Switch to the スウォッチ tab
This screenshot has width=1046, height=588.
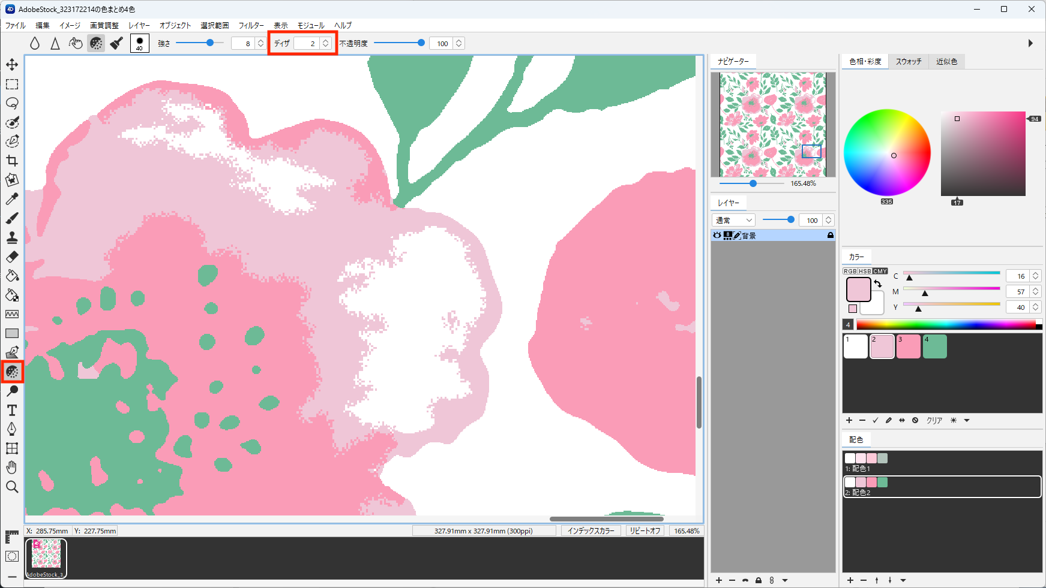908,62
